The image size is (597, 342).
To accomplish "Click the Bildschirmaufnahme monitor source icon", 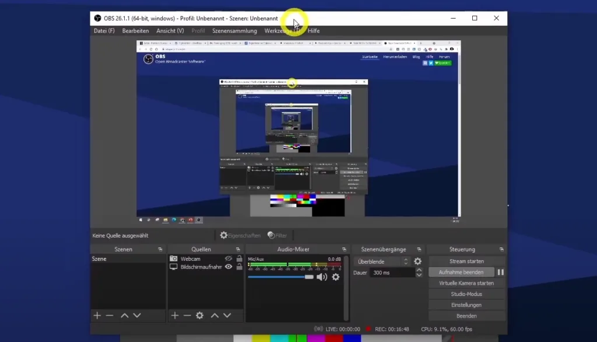I will [173, 267].
